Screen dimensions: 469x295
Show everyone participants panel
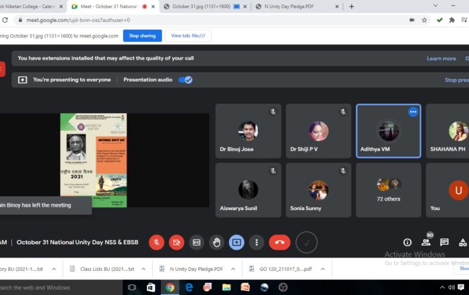coord(426,242)
